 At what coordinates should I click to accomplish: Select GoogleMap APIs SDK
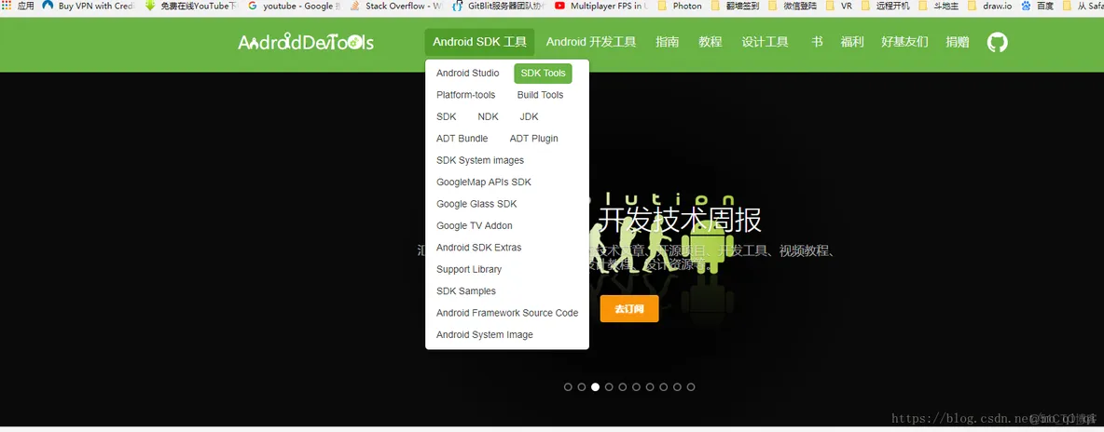[484, 182]
